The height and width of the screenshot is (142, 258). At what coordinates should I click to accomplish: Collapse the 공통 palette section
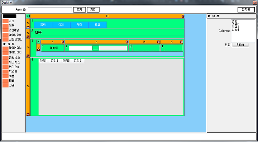5,44
